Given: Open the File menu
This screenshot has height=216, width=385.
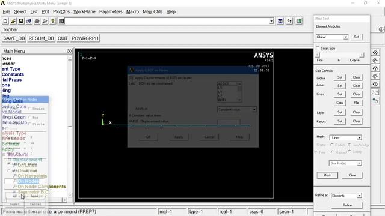Looking at the screenshot, I should point(7,11).
